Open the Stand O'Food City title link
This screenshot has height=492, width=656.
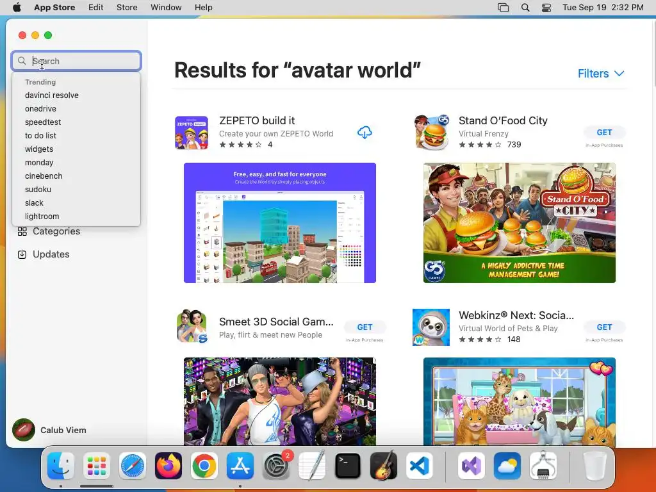point(503,120)
